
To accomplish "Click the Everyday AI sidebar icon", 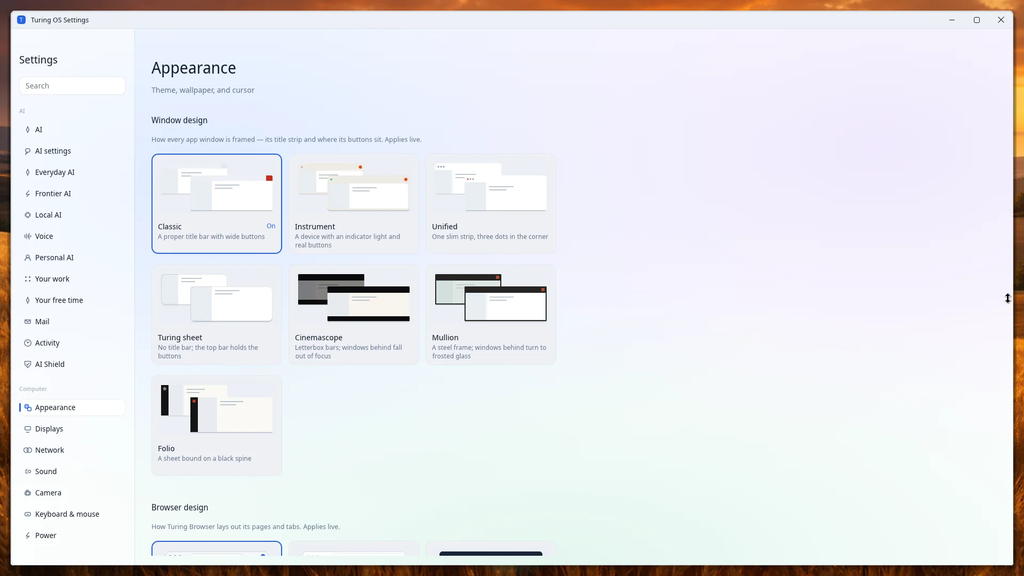I will coord(28,172).
